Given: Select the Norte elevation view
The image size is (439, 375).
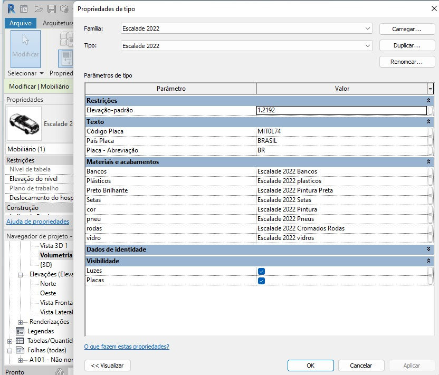Looking at the screenshot, I should (x=48, y=284).
